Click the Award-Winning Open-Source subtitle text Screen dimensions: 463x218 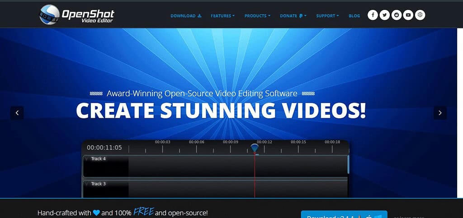click(x=202, y=94)
